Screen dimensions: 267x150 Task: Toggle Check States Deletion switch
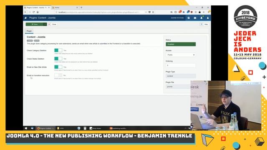click(58, 59)
